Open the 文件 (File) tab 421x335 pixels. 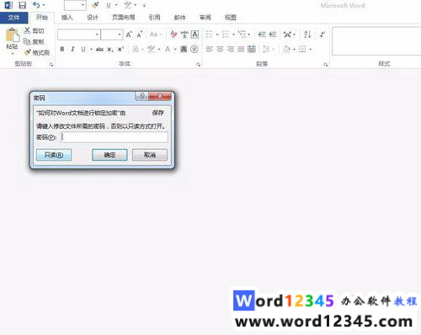(x=13, y=18)
